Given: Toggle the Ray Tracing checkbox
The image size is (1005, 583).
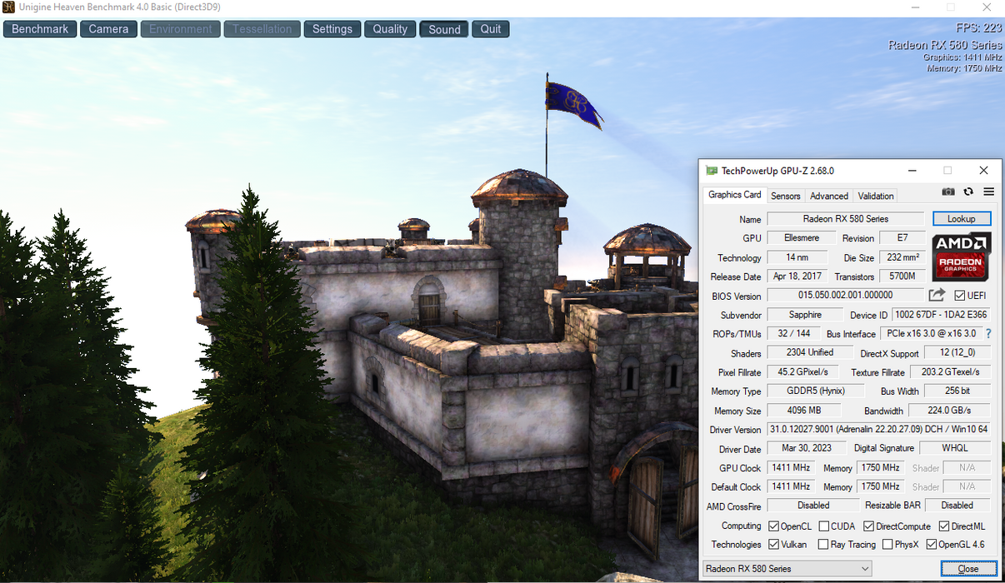Looking at the screenshot, I should pos(824,545).
